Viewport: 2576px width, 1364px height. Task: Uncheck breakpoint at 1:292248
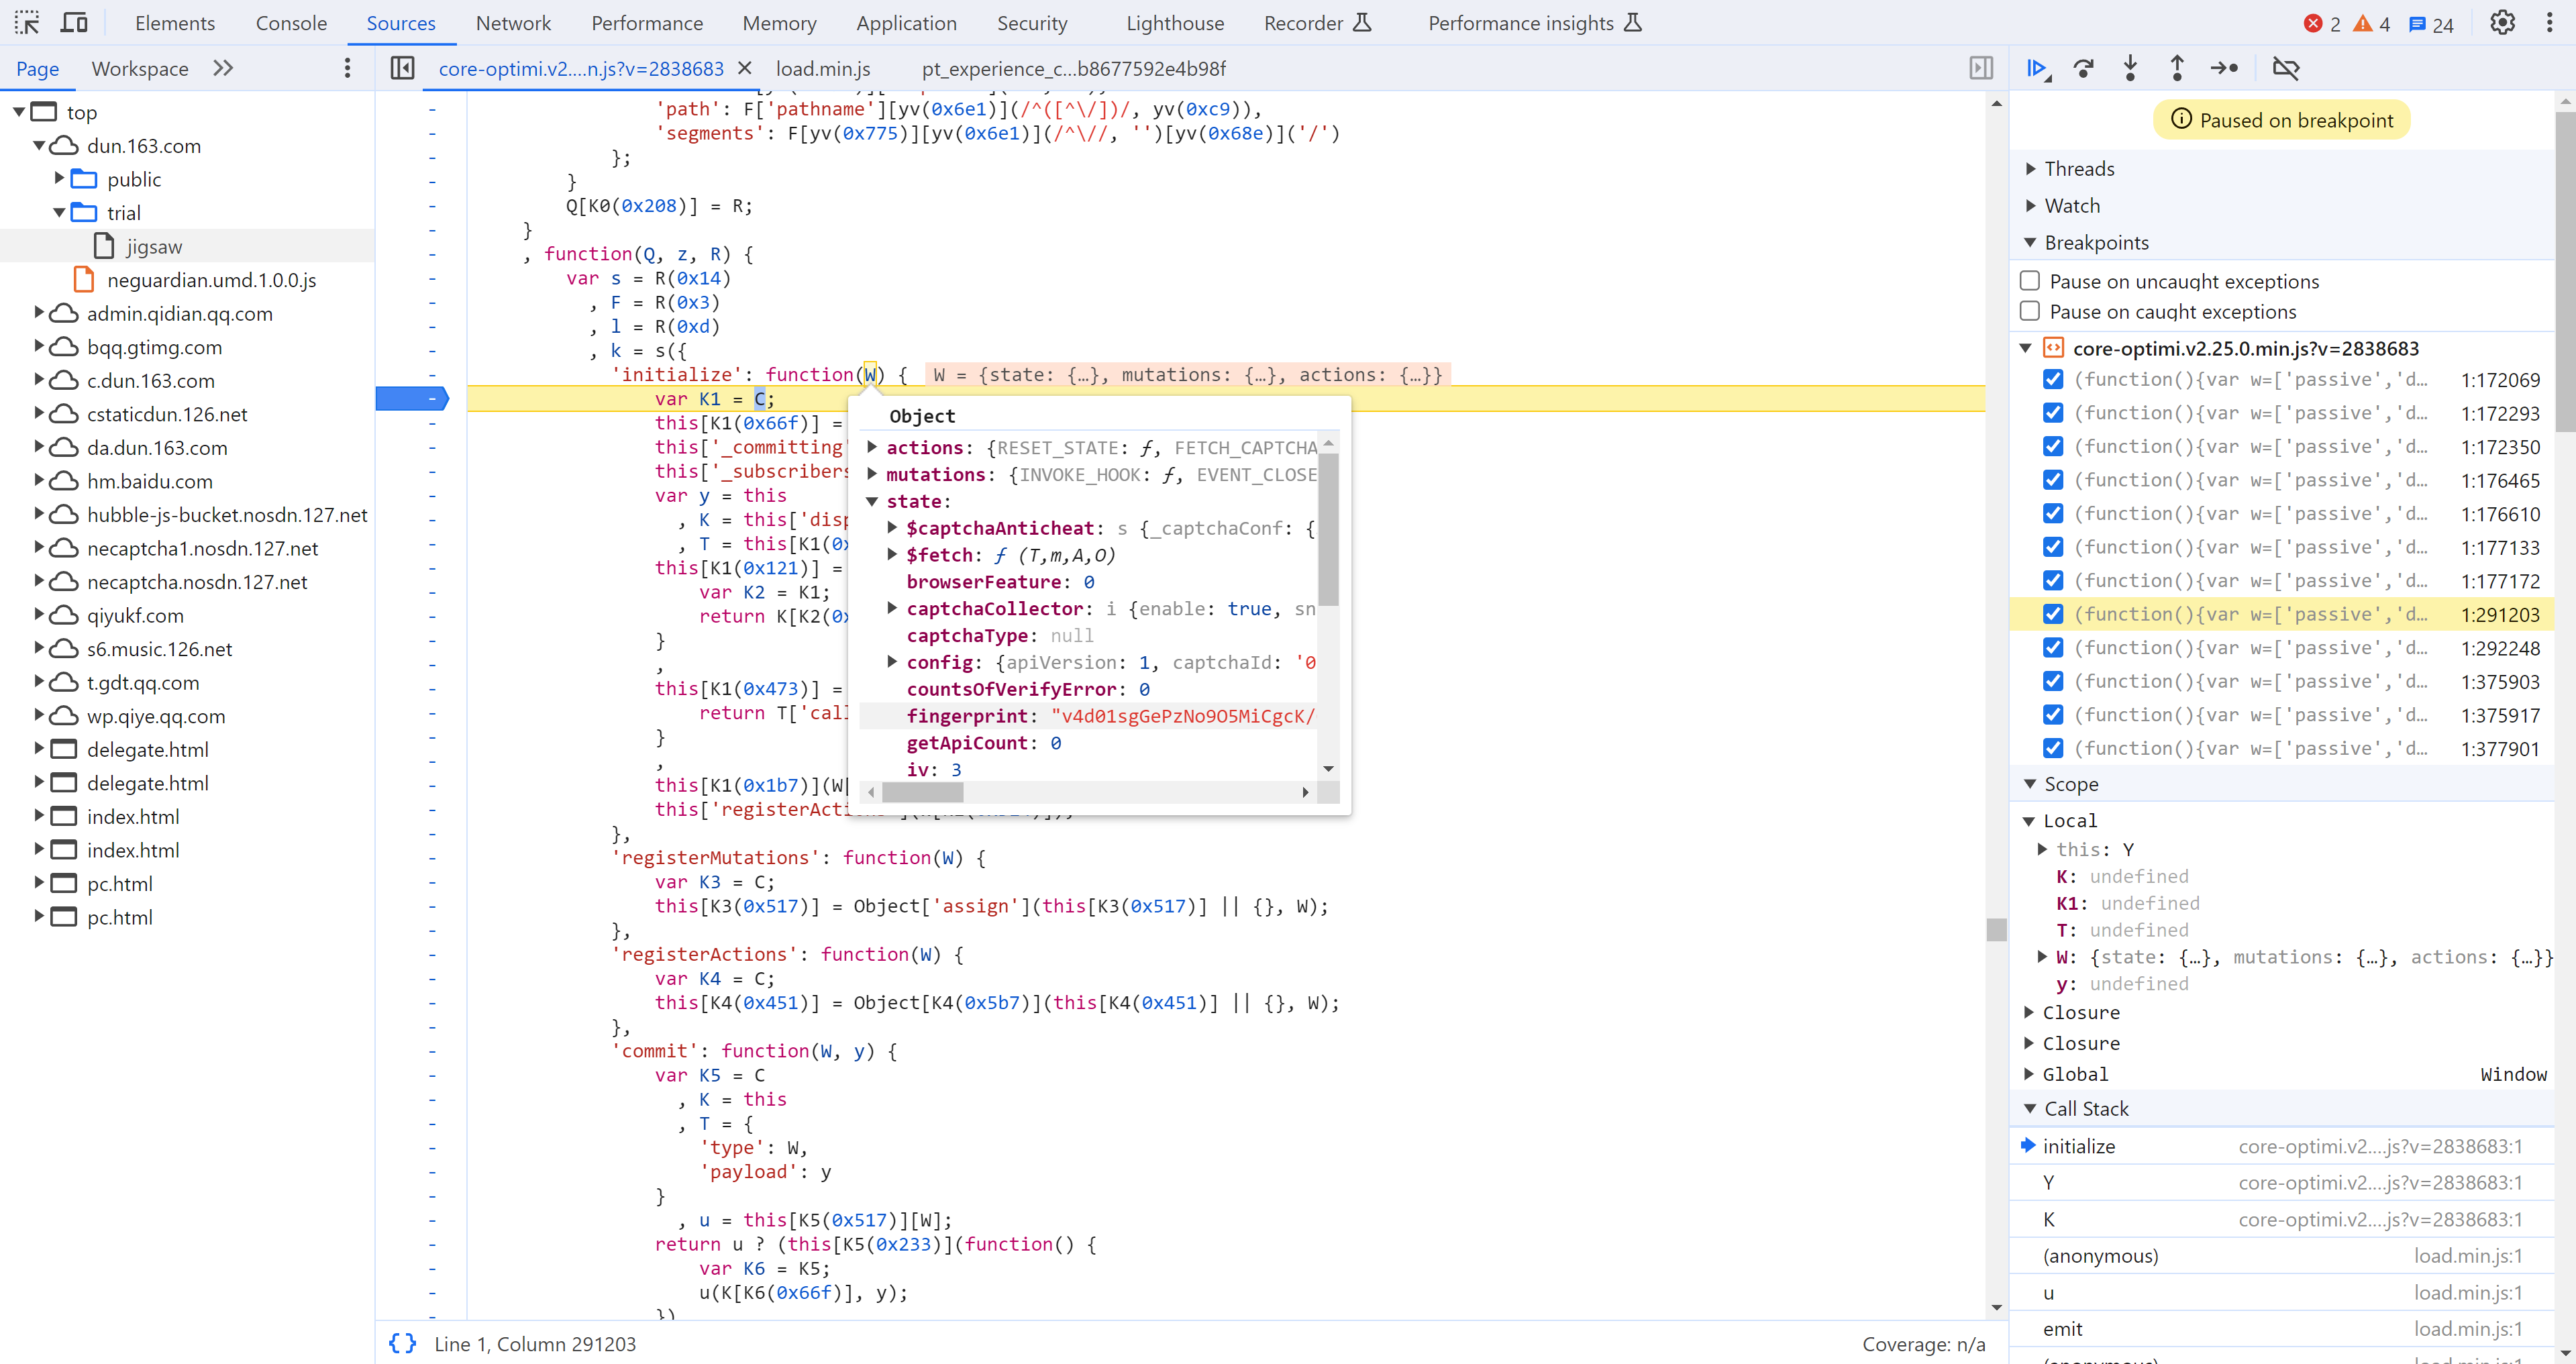pos(2053,647)
